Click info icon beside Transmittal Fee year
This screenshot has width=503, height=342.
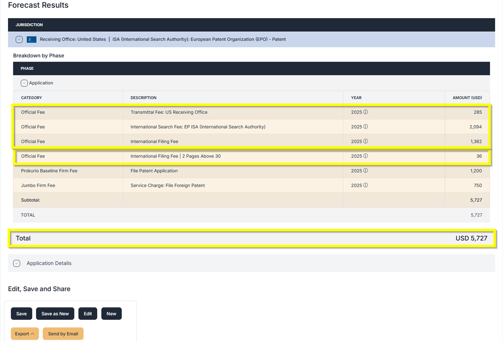coord(366,112)
